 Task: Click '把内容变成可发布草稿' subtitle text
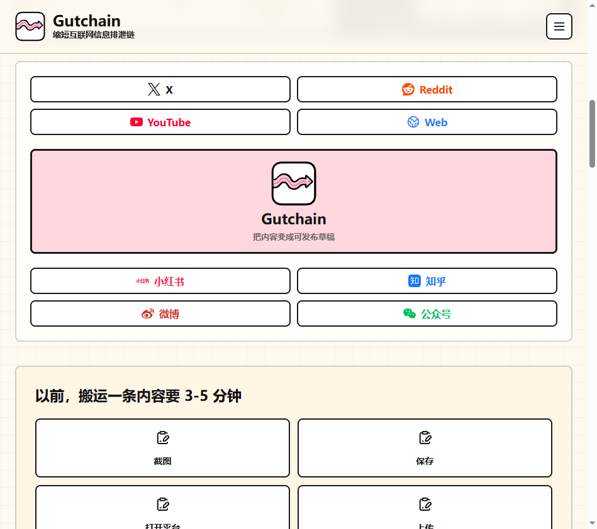point(294,237)
